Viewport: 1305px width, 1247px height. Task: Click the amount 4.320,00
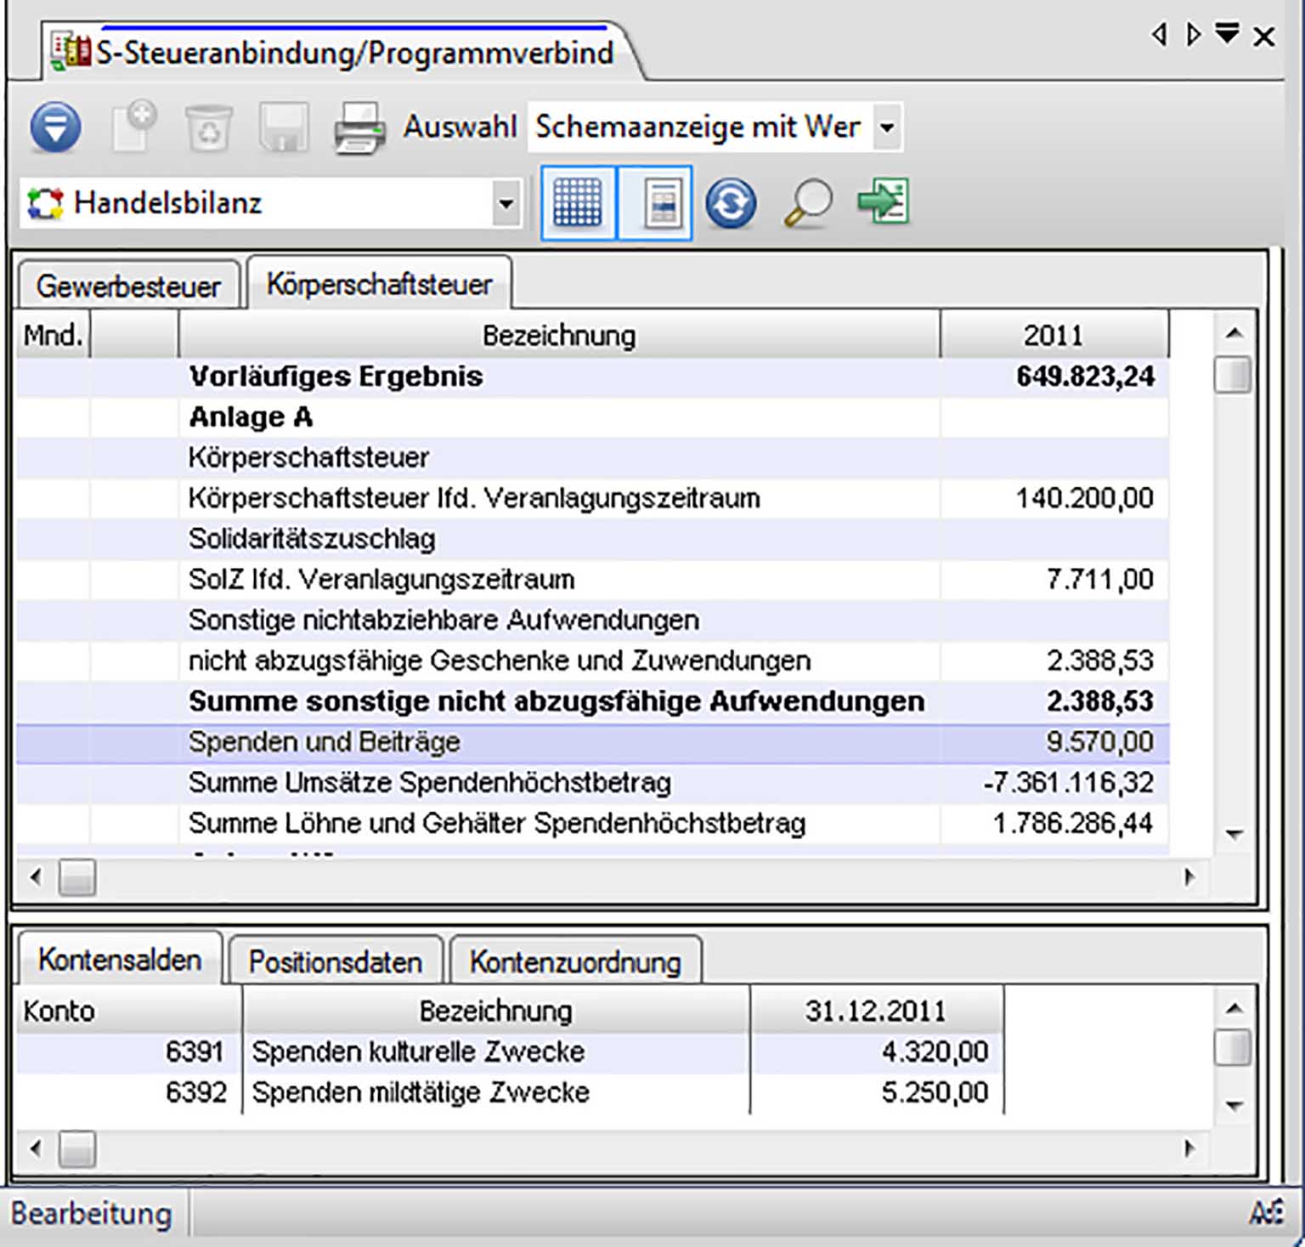point(935,1052)
